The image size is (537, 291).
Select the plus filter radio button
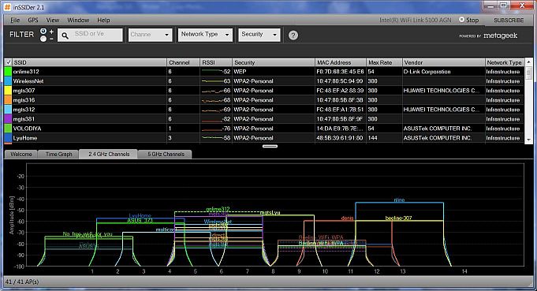click(x=43, y=32)
